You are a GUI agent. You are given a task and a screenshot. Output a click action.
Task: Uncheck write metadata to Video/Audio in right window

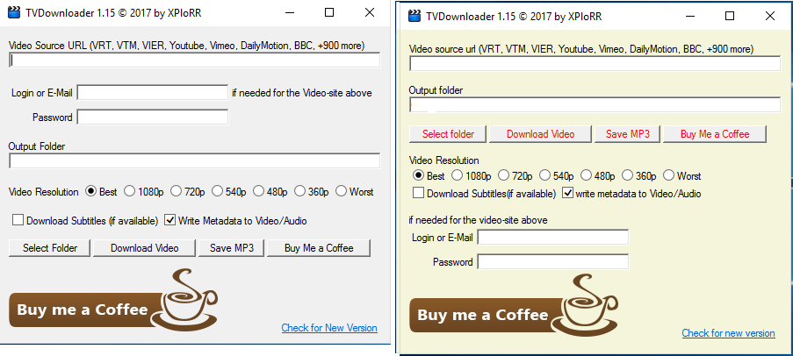click(x=568, y=193)
